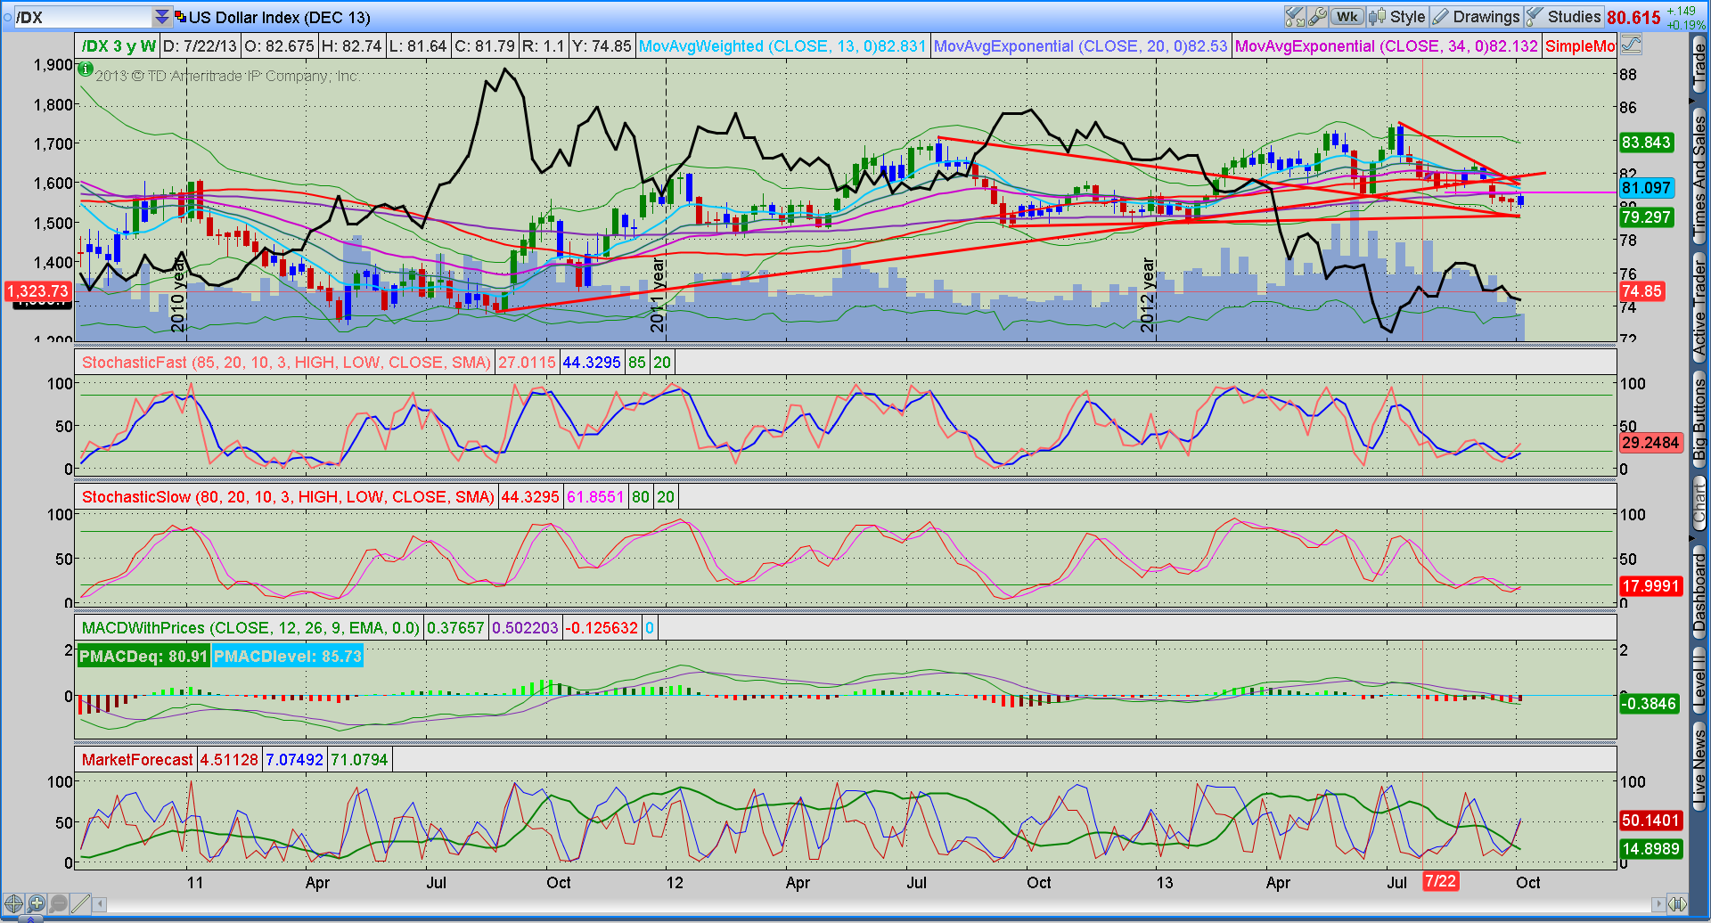Open the Big Buttons side tab

(1699, 419)
